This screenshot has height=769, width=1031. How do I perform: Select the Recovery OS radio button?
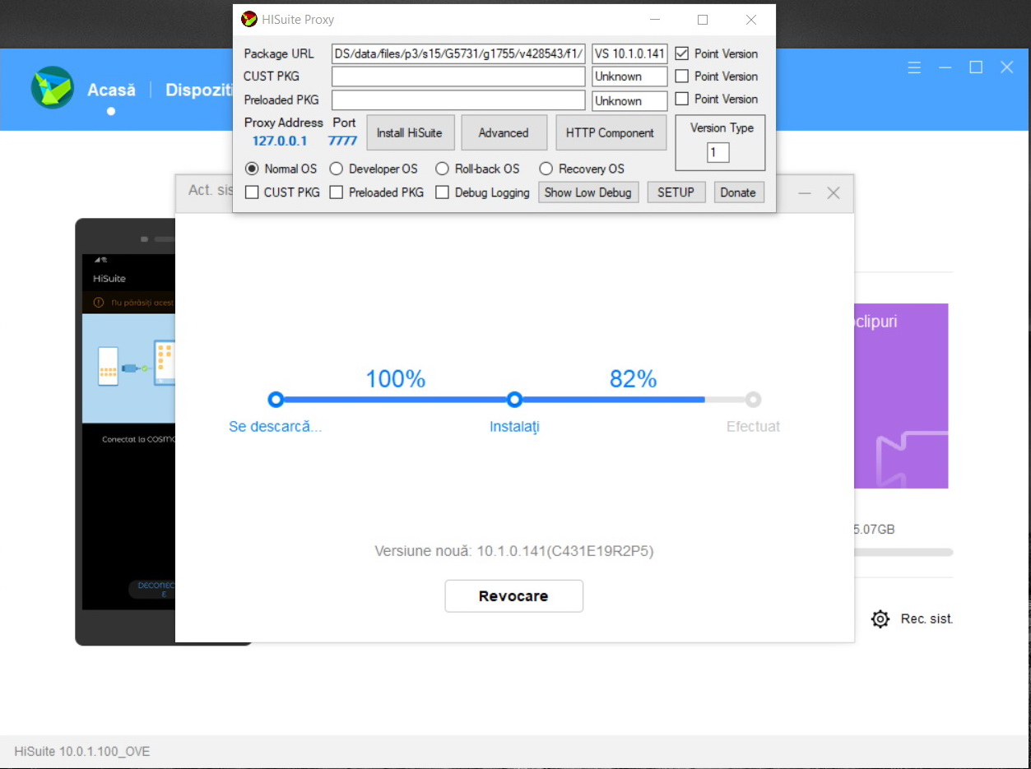tap(546, 169)
